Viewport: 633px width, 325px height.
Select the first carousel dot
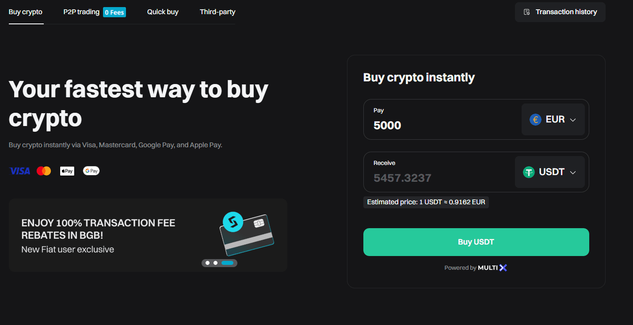(207, 263)
